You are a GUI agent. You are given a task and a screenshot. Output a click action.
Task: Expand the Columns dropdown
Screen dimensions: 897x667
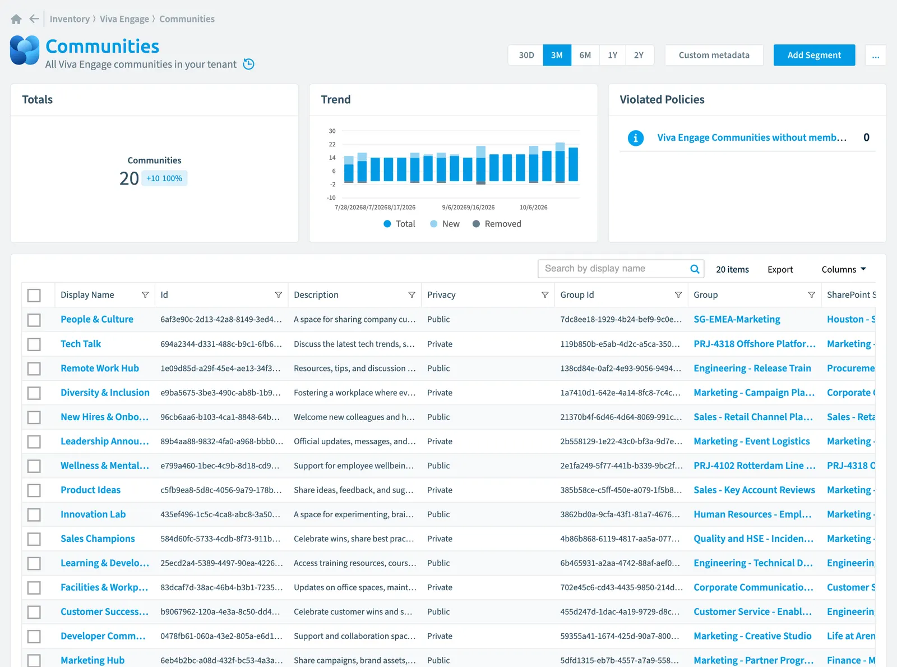[844, 269]
